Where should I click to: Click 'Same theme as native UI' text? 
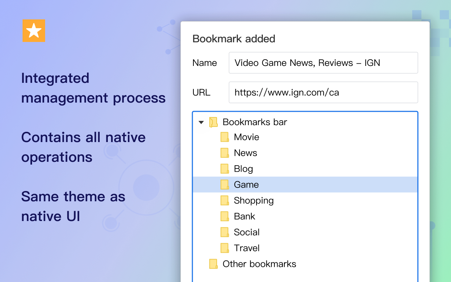[x=73, y=206]
